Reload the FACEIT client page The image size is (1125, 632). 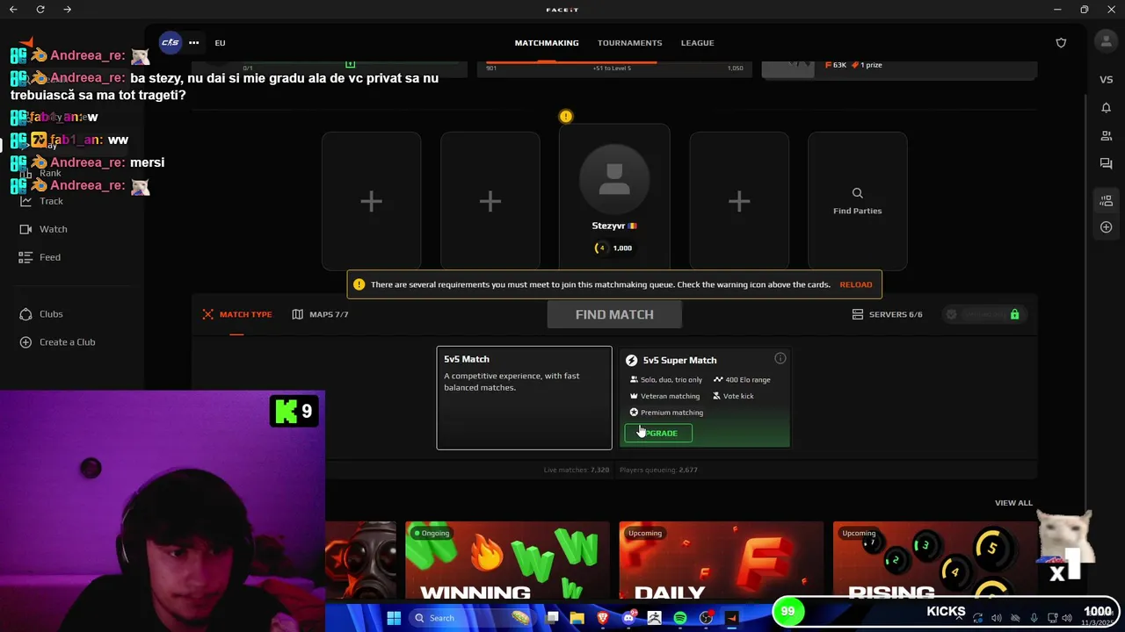[x=40, y=10]
